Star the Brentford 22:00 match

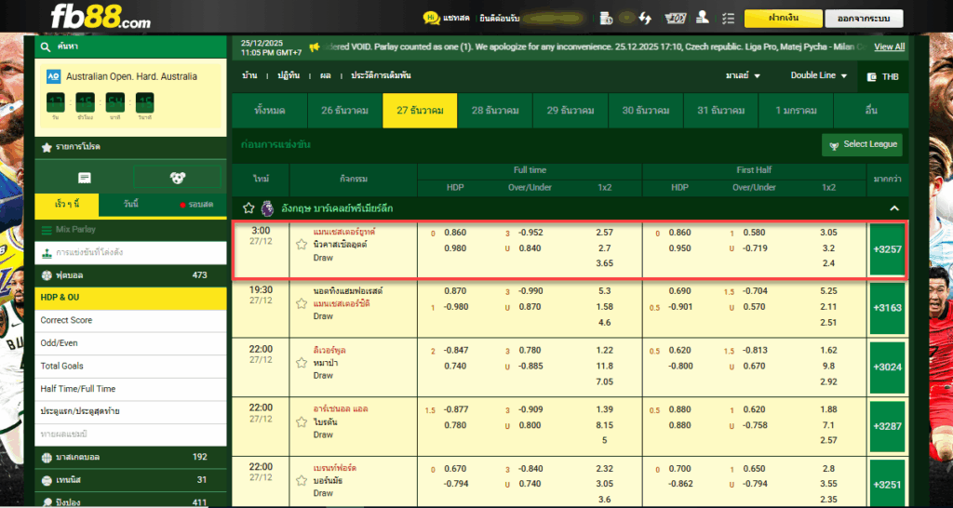tap(301, 481)
